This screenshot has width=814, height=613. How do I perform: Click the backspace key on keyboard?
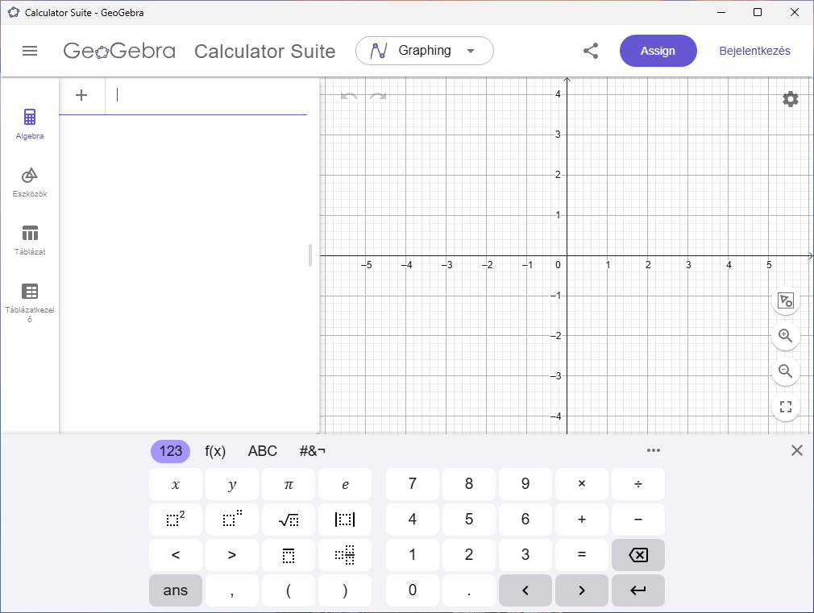coord(638,555)
